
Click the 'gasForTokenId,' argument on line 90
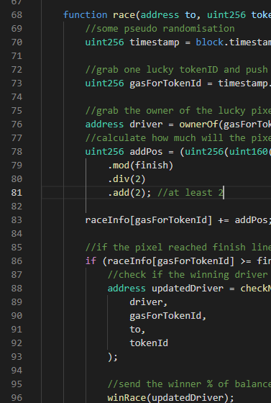click(x=168, y=316)
